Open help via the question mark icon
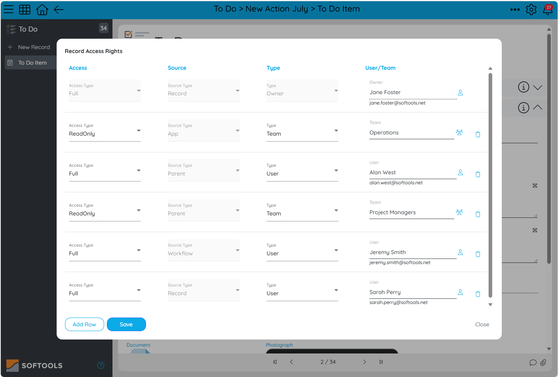Viewport: 558px width, 377px height. pos(101,365)
